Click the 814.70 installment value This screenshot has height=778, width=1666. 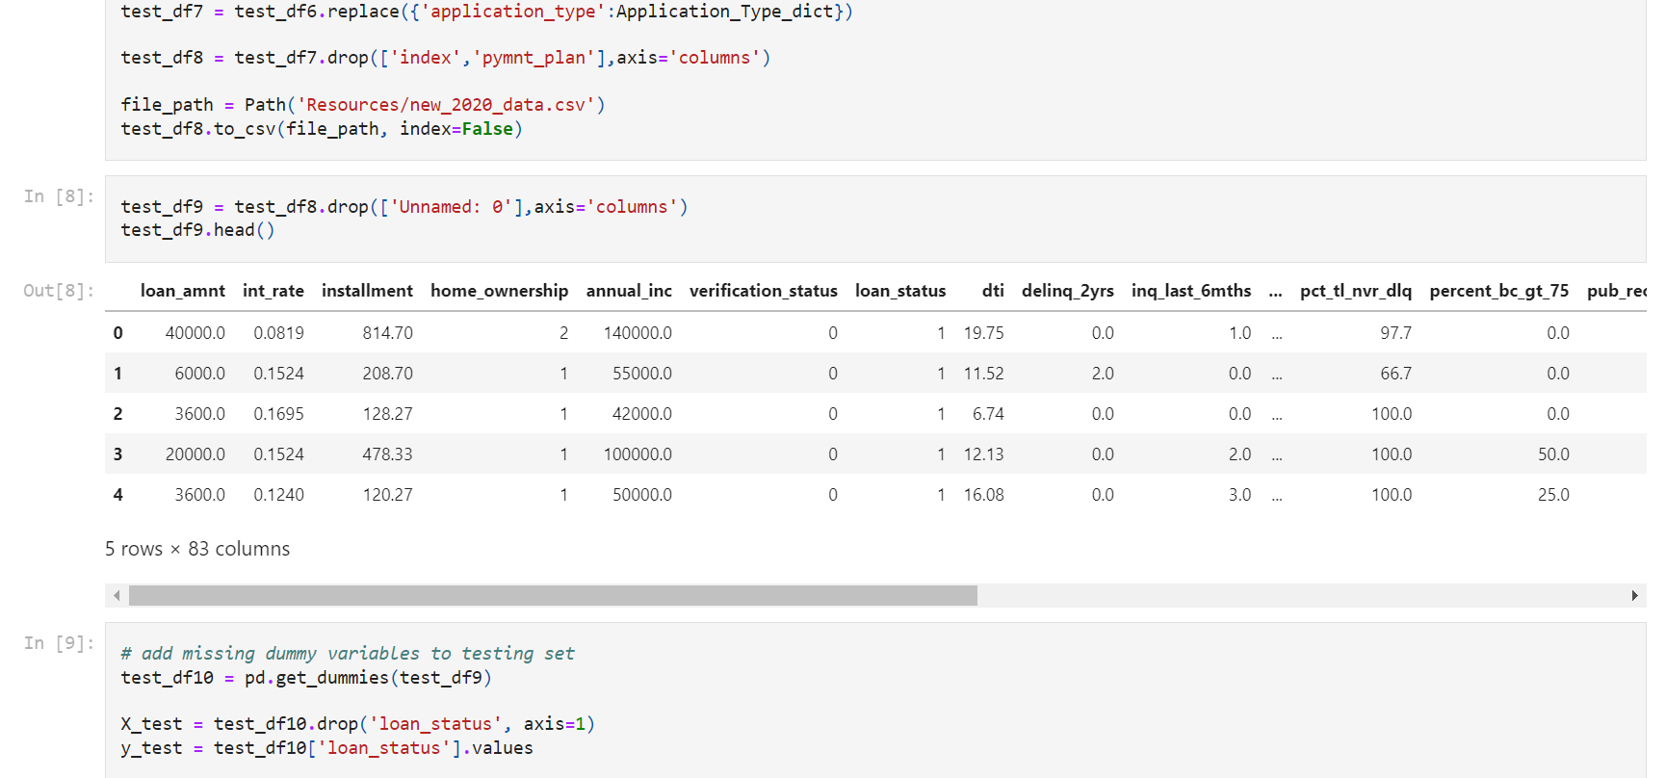click(388, 333)
